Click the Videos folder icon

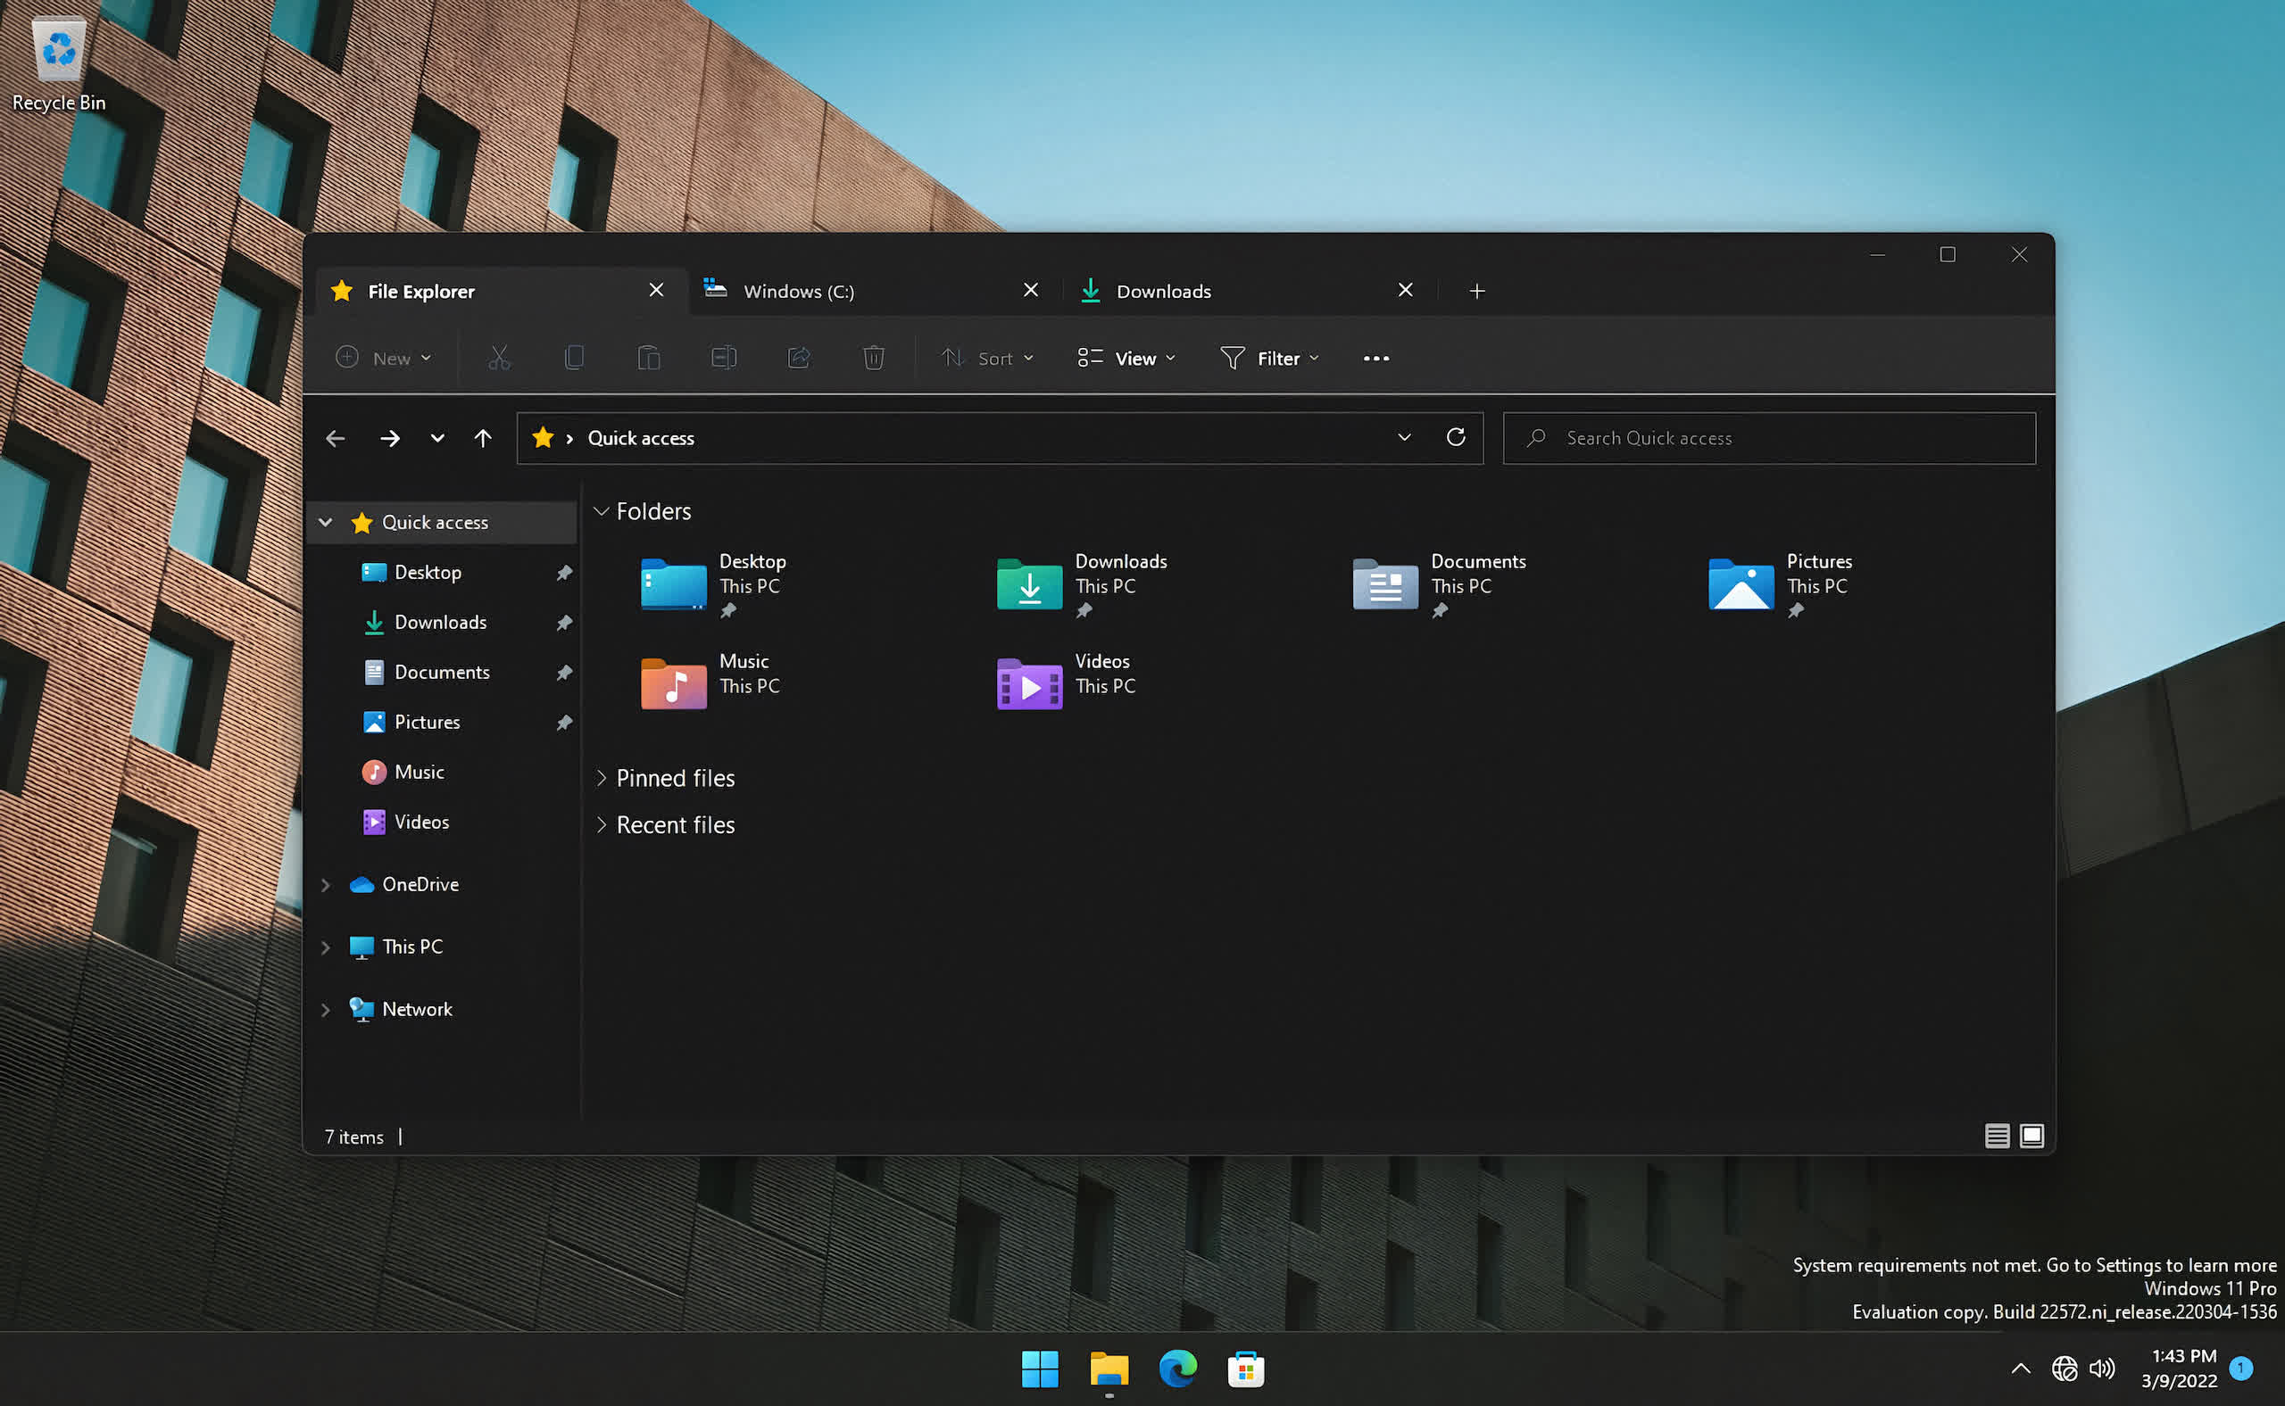[x=1028, y=682]
